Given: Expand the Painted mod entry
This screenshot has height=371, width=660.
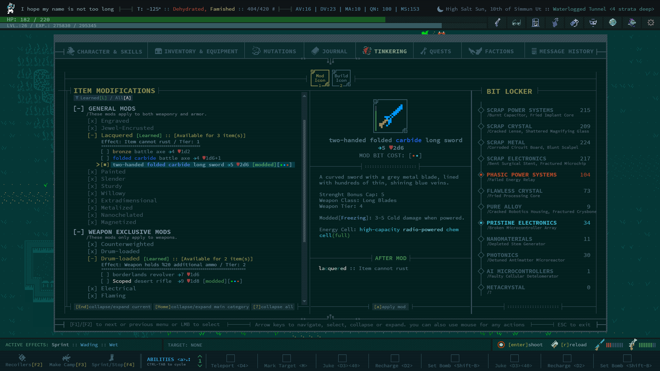Looking at the screenshot, I should click(x=92, y=172).
